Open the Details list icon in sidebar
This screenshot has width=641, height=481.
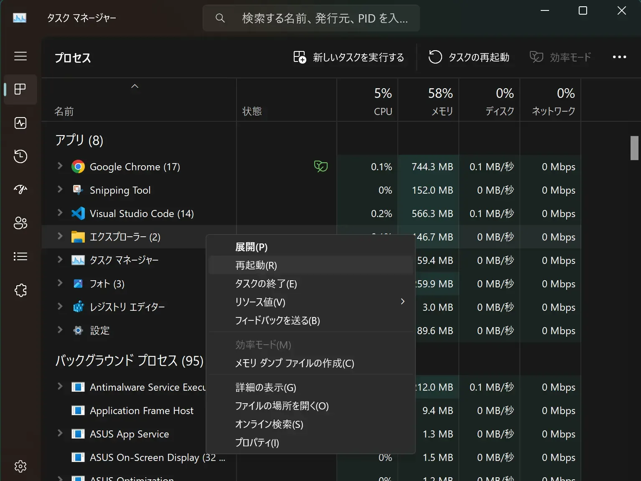[x=20, y=256]
